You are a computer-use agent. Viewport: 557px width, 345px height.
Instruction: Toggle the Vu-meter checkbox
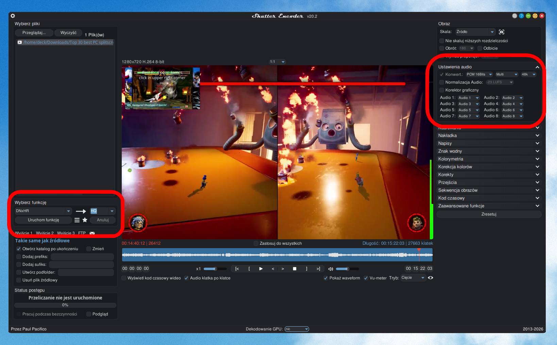point(366,278)
